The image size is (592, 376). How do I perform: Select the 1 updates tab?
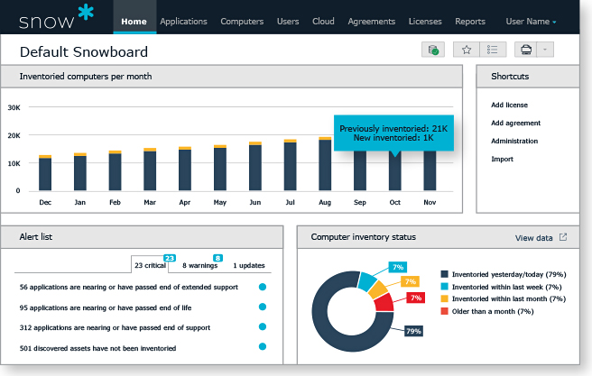pyautogui.click(x=248, y=266)
